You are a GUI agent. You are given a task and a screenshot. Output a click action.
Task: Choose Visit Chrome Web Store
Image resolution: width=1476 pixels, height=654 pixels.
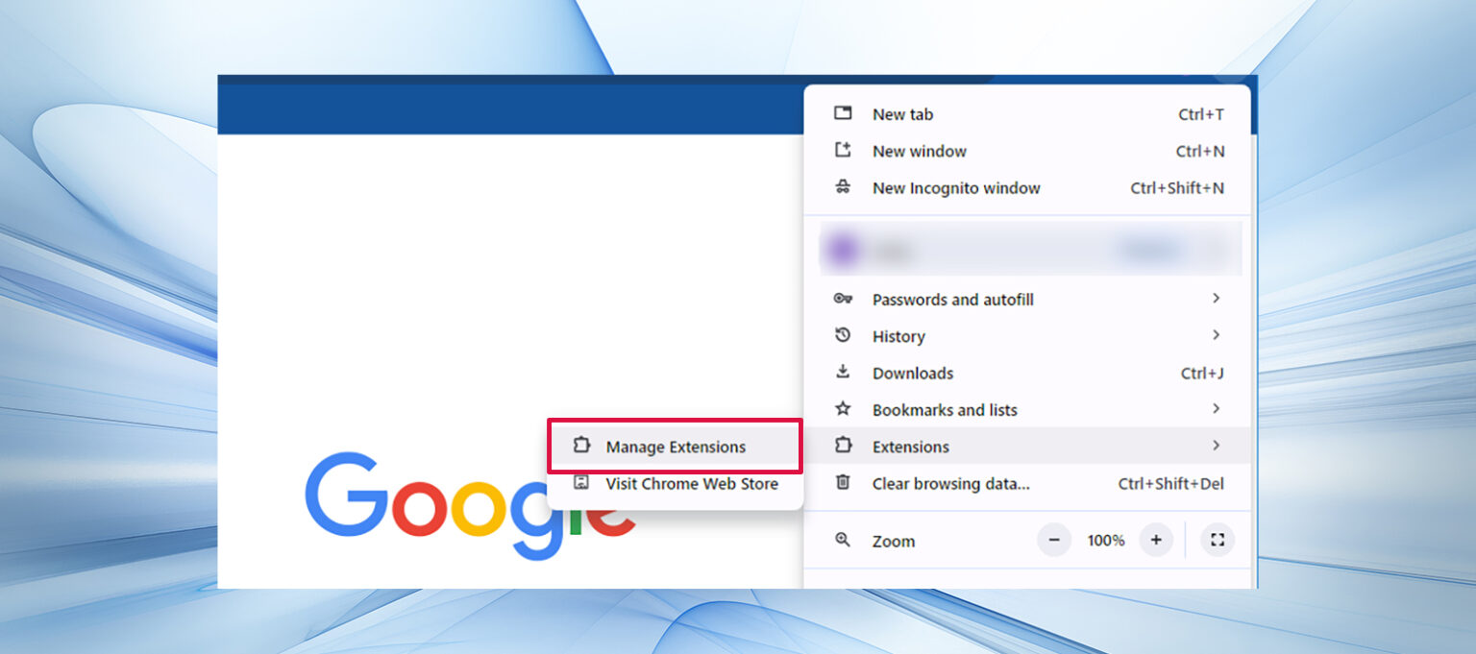tap(692, 484)
